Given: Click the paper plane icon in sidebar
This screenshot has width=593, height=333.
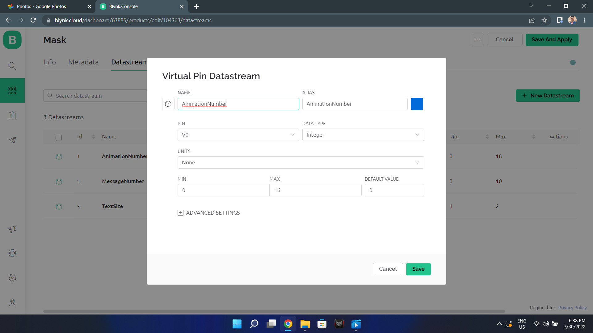Looking at the screenshot, I should [12, 140].
